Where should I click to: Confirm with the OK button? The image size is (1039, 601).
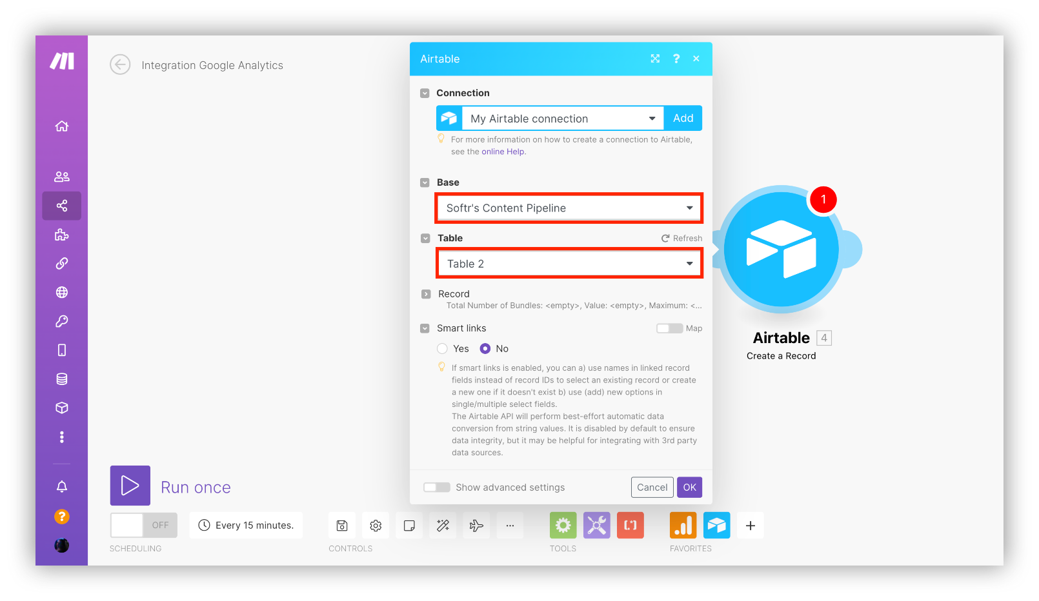coord(690,488)
